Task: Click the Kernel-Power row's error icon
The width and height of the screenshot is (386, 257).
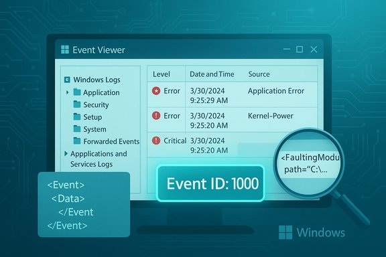Action: coord(156,116)
